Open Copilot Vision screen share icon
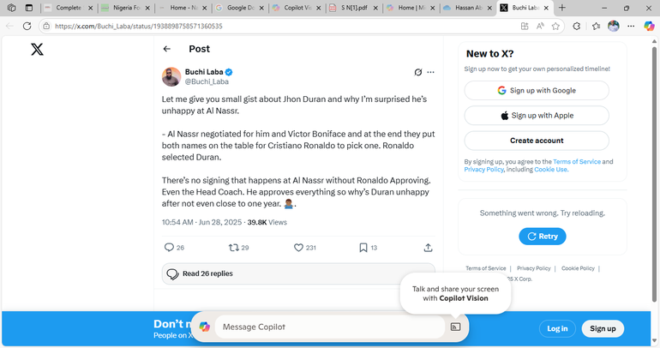The height and width of the screenshot is (348, 660). coord(456,327)
